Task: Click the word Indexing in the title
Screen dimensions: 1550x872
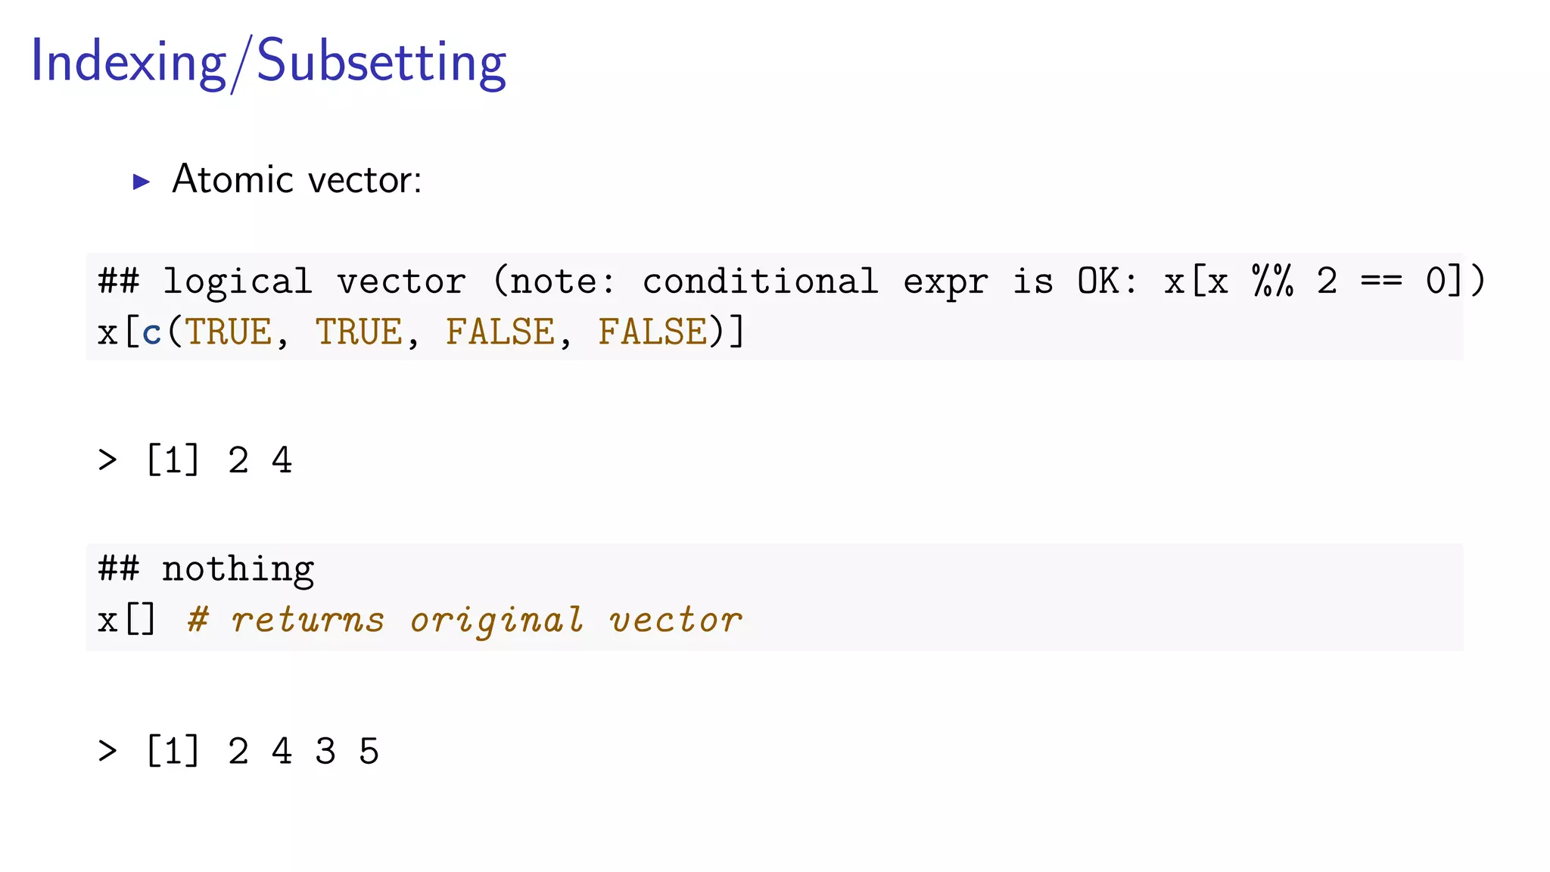Action: click(128, 62)
